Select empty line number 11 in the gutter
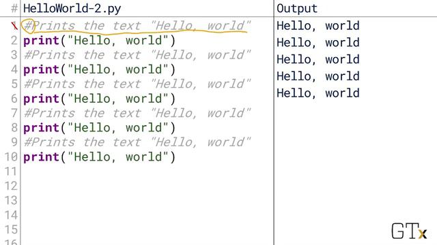Screen dimensions: 437x245 click(x=11, y=171)
